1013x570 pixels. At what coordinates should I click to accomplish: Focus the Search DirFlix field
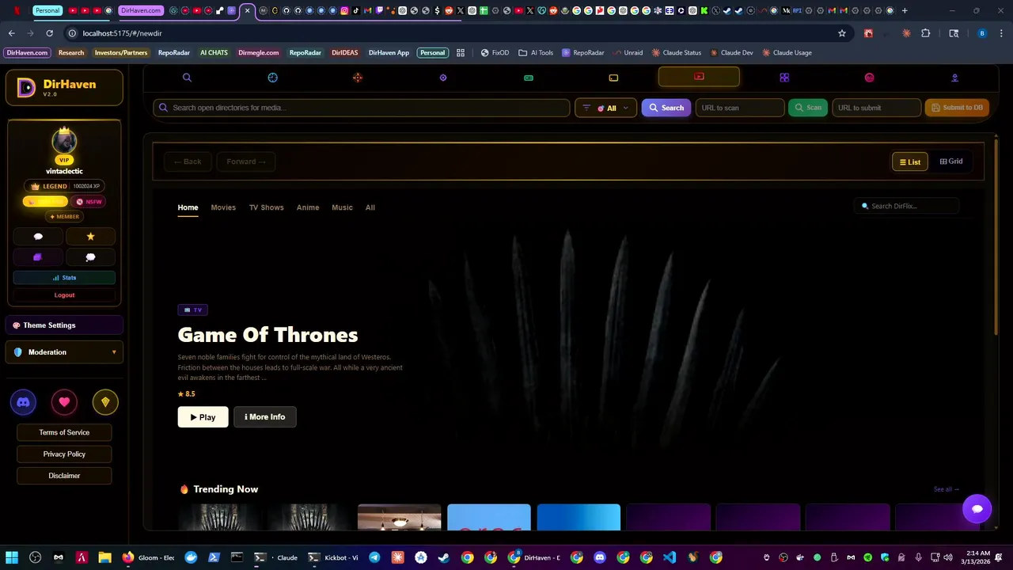[907, 206]
